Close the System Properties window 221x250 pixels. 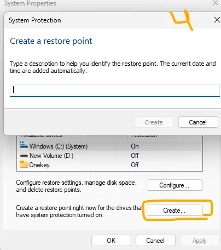coord(216,3)
